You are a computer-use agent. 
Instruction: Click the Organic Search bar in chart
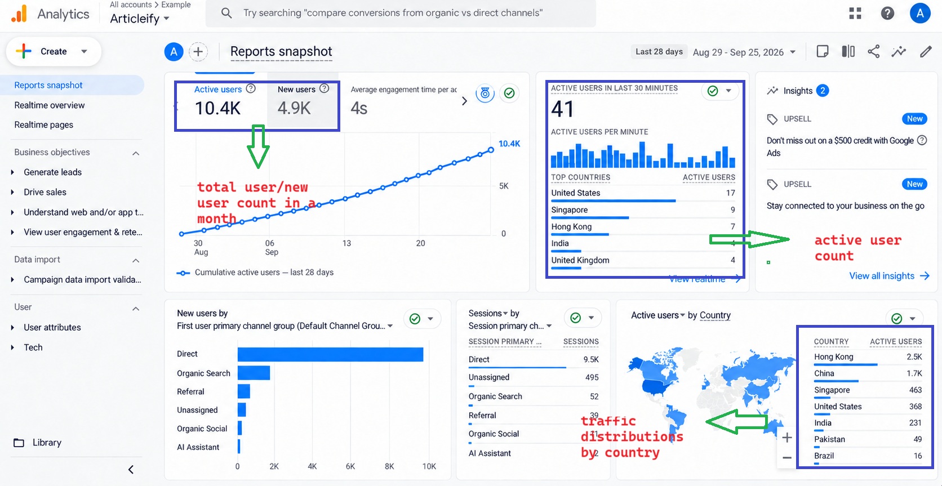pos(254,373)
